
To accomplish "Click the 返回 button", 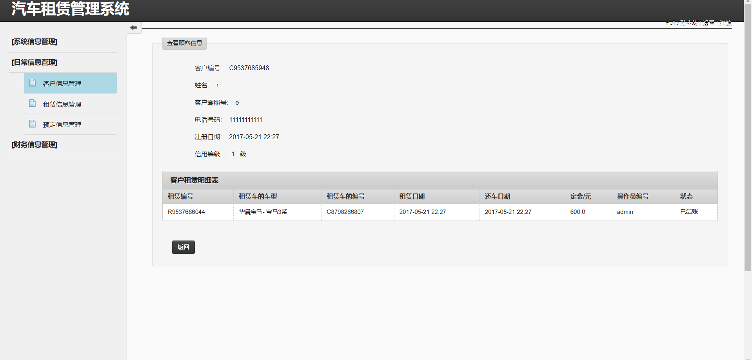I will coord(183,247).
